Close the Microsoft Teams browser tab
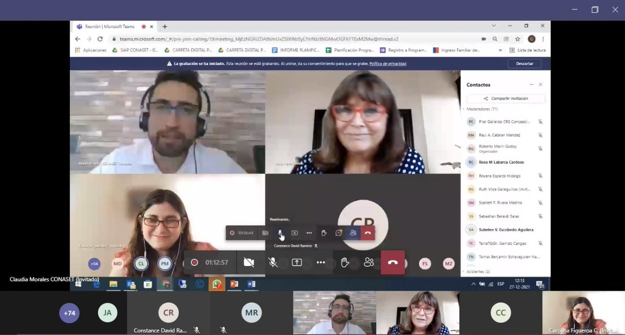625x335 pixels. 152,27
